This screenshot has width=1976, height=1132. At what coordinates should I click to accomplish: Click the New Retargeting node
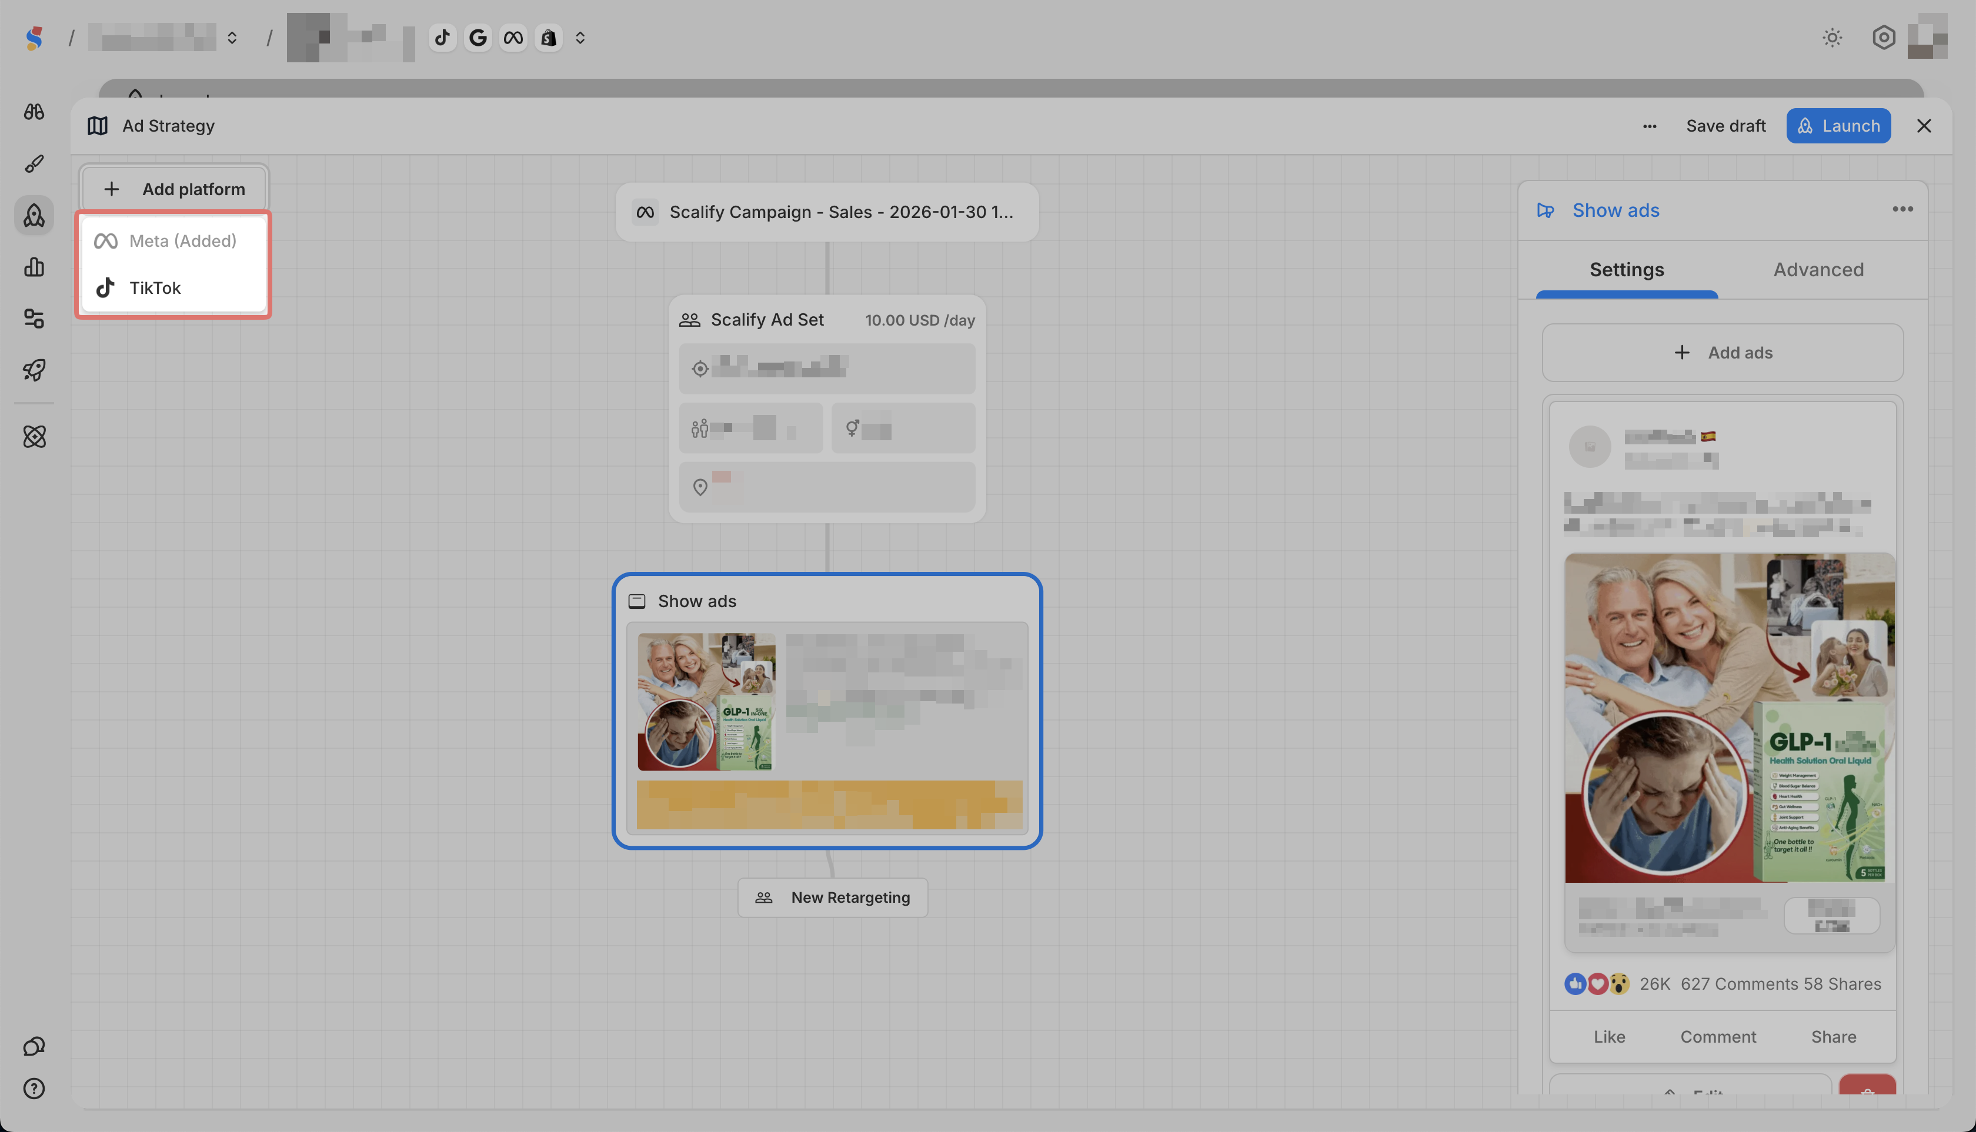tap(832, 898)
